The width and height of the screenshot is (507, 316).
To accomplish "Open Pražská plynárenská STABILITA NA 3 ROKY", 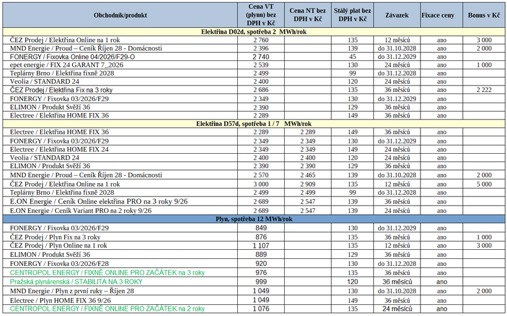I will (x=76, y=282).
